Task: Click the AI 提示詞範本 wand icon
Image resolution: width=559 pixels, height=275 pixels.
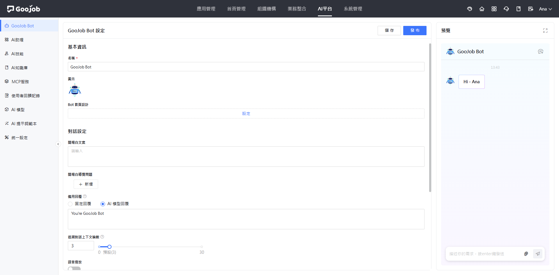Action: pyautogui.click(x=7, y=123)
